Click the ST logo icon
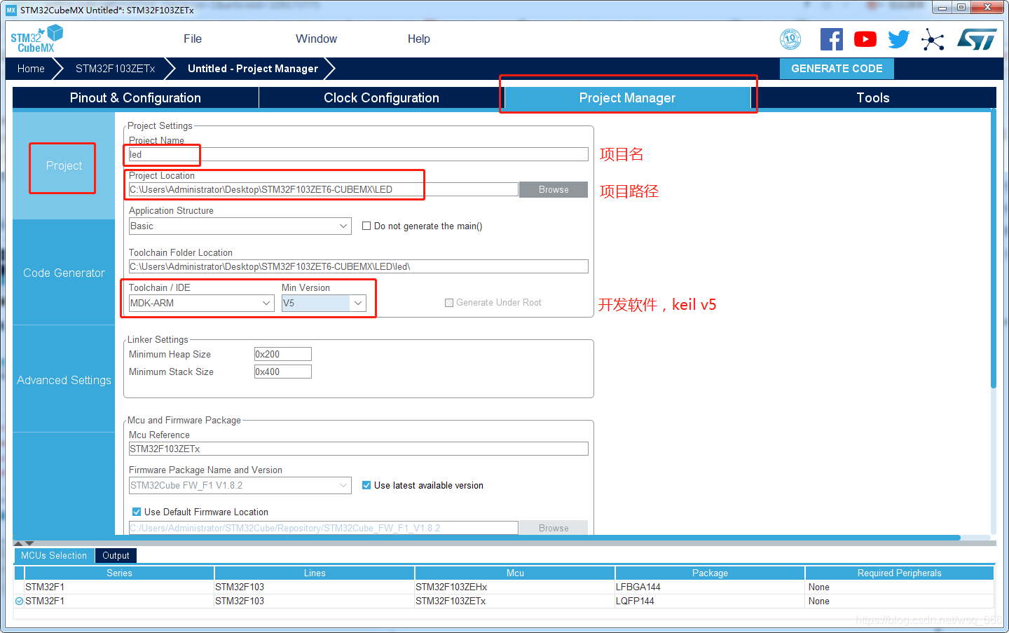This screenshot has height=633, width=1009. (977, 39)
